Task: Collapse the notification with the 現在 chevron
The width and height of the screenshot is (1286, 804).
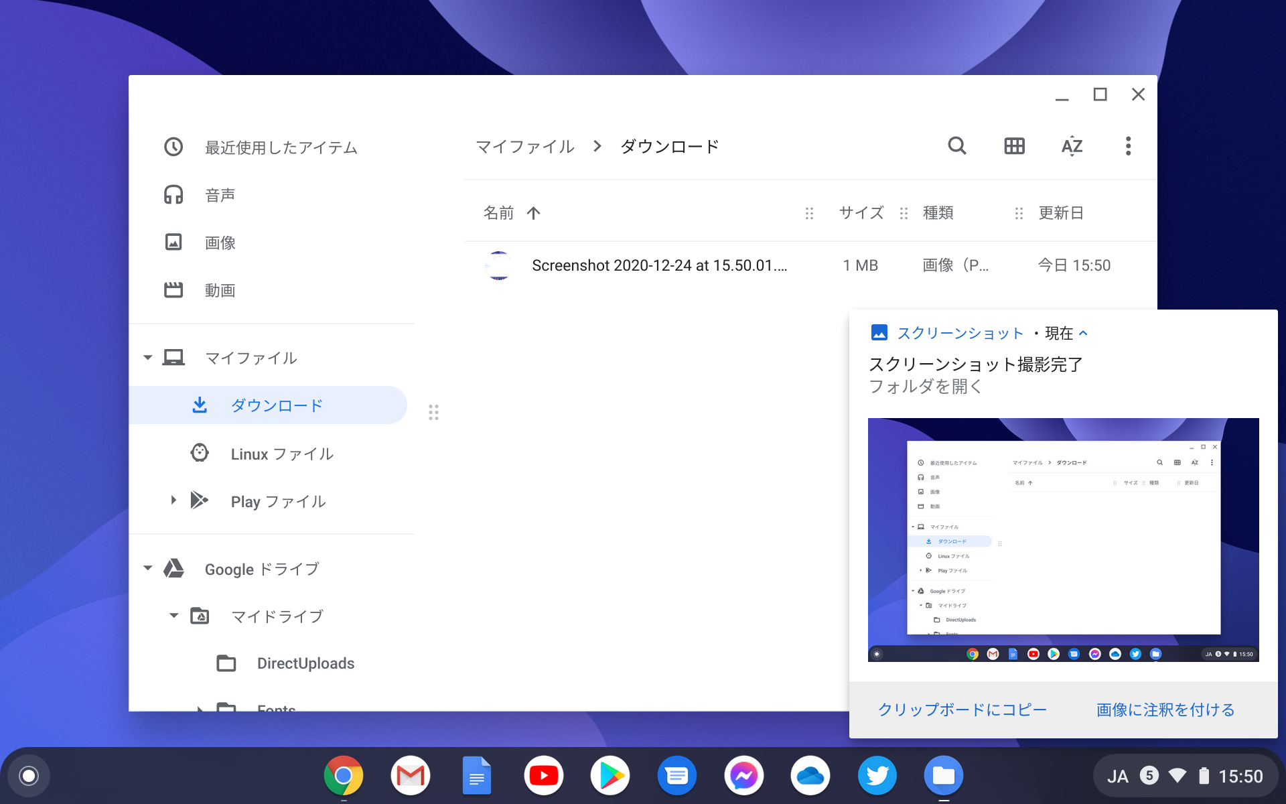Action: point(1084,333)
